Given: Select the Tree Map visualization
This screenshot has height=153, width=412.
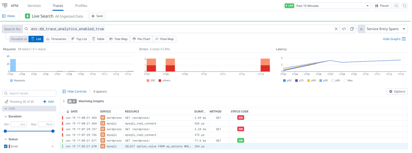Looking at the screenshot, I should tap(118, 39).
